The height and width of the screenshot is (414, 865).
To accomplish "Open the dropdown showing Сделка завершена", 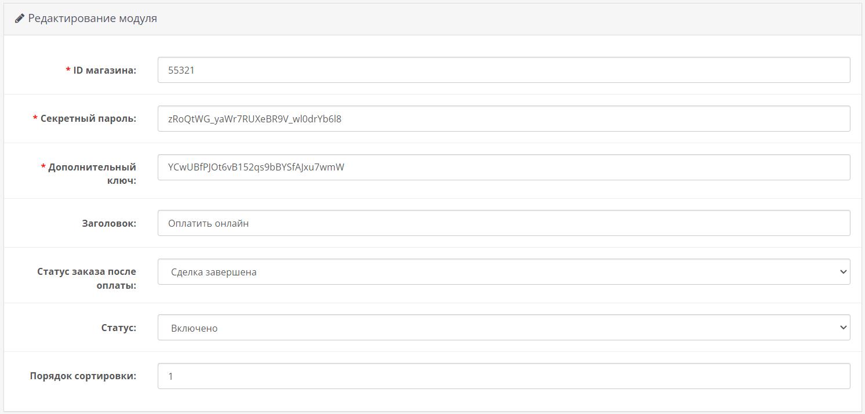I will click(503, 272).
